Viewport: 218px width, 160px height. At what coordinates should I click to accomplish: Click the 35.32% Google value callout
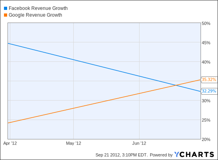point(209,80)
